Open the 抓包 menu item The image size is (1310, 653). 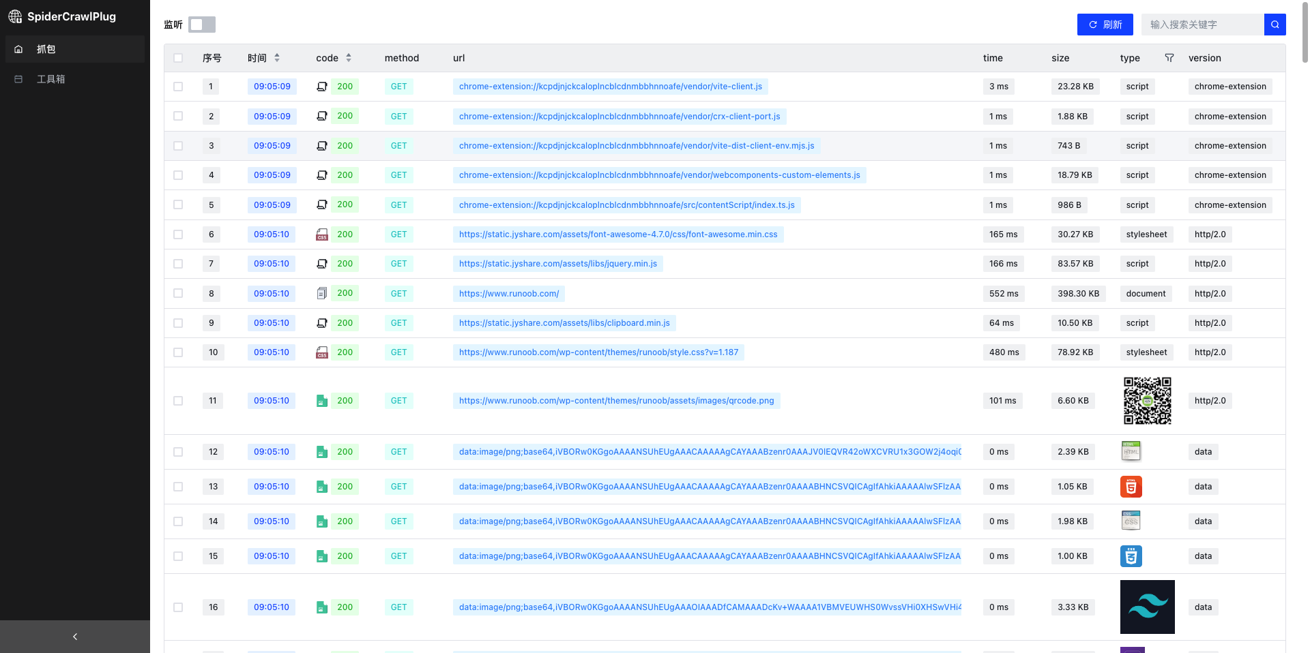46,49
